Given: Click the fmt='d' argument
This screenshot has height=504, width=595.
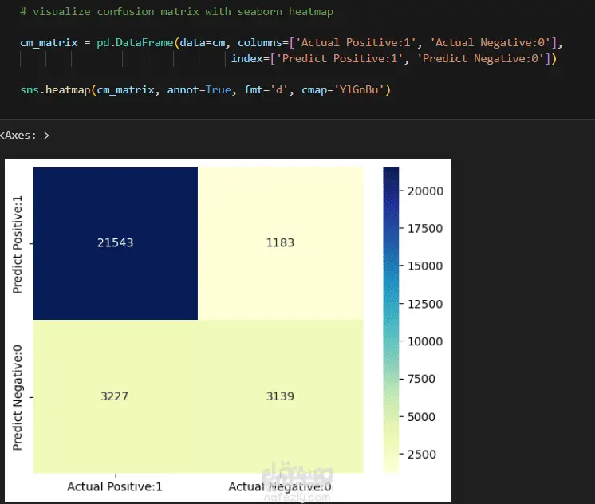Looking at the screenshot, I should pyautogui.click(x=266, y=90).
